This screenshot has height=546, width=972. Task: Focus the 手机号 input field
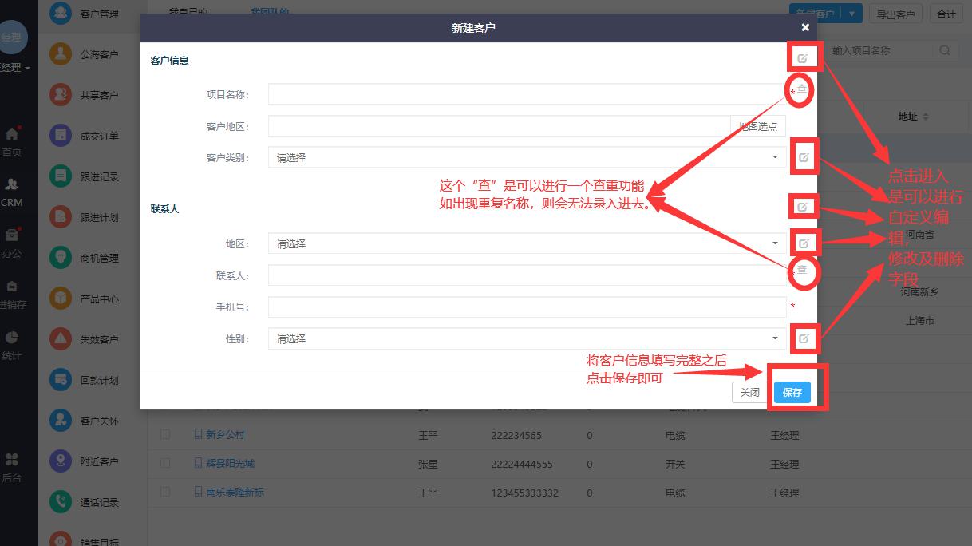tap(527, 307)
